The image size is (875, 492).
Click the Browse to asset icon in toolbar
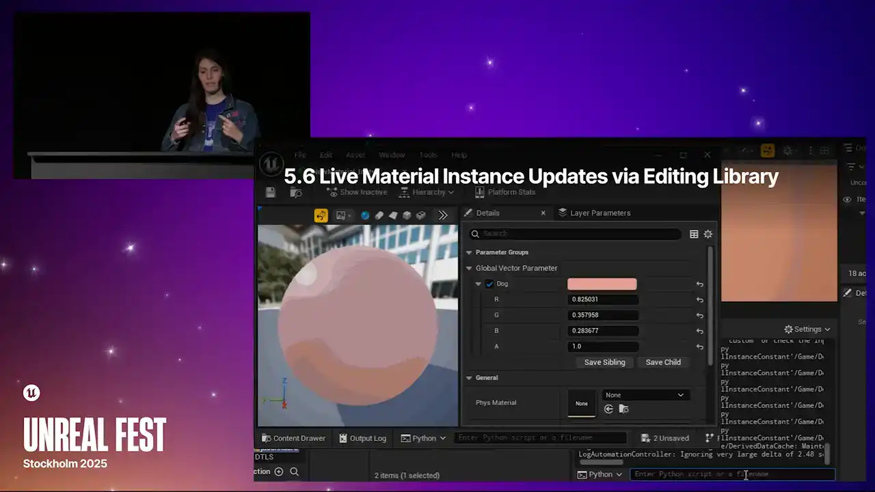coord(296,193)
